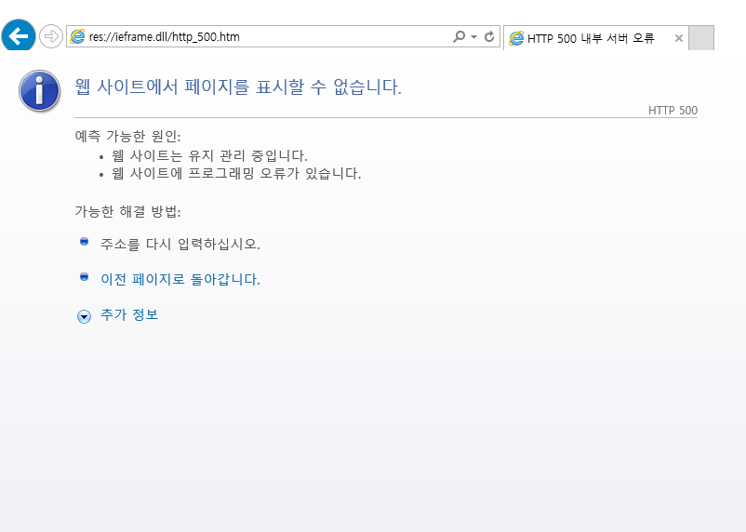Click the text 주소를 다시 입력하십시오.
746x532 pixels.
tap(180, 244)
